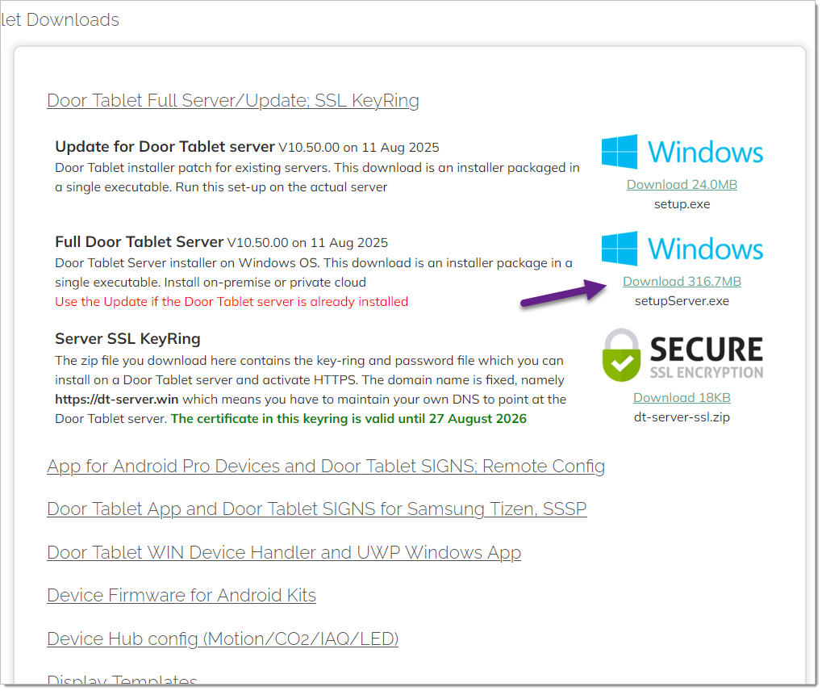Click the https://dt-server.win domain text
822x691 pixels.
click(x=117, y=400)
